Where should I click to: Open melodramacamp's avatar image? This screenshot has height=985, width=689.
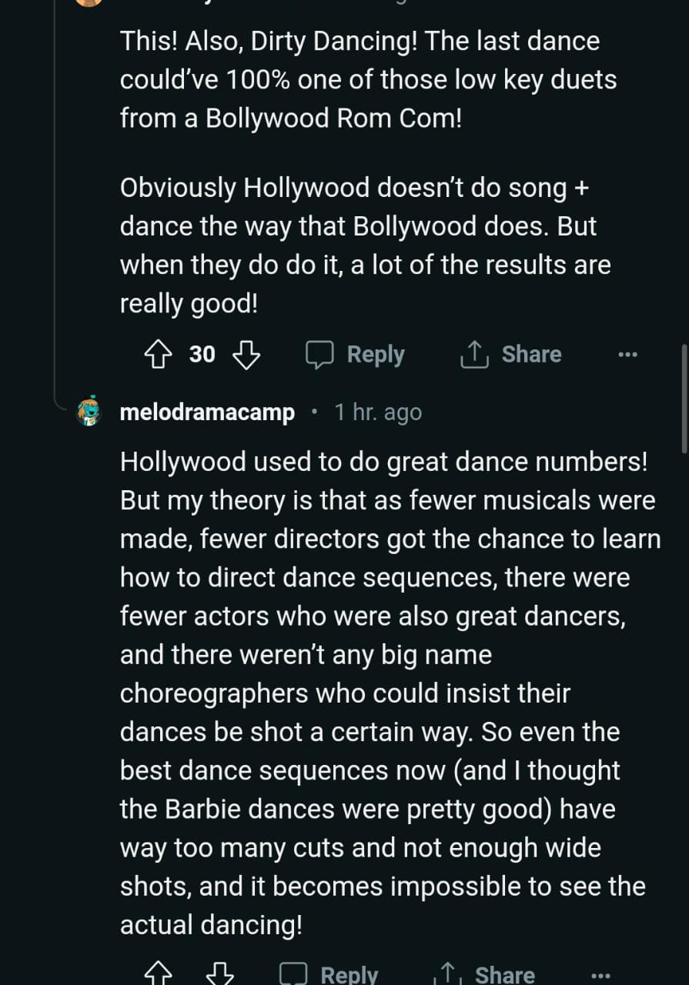click(90, 412)
